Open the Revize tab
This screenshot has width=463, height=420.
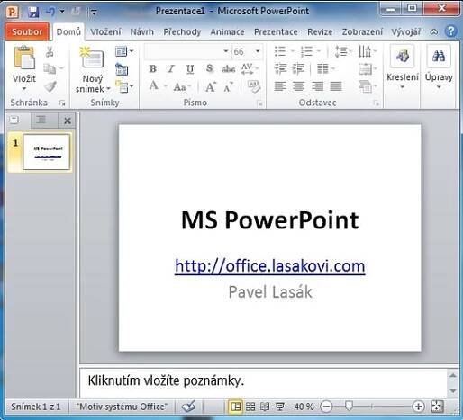(x=320, y=31)
